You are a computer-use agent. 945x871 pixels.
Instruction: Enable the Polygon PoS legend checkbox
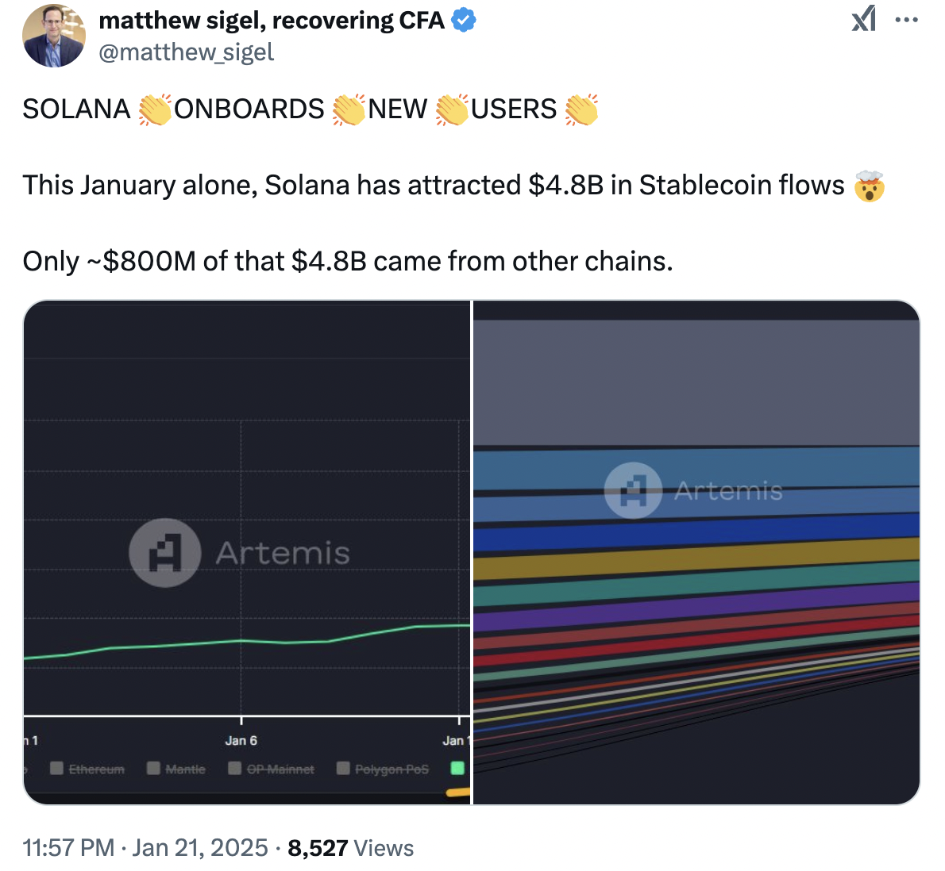[x=343, y=768]
